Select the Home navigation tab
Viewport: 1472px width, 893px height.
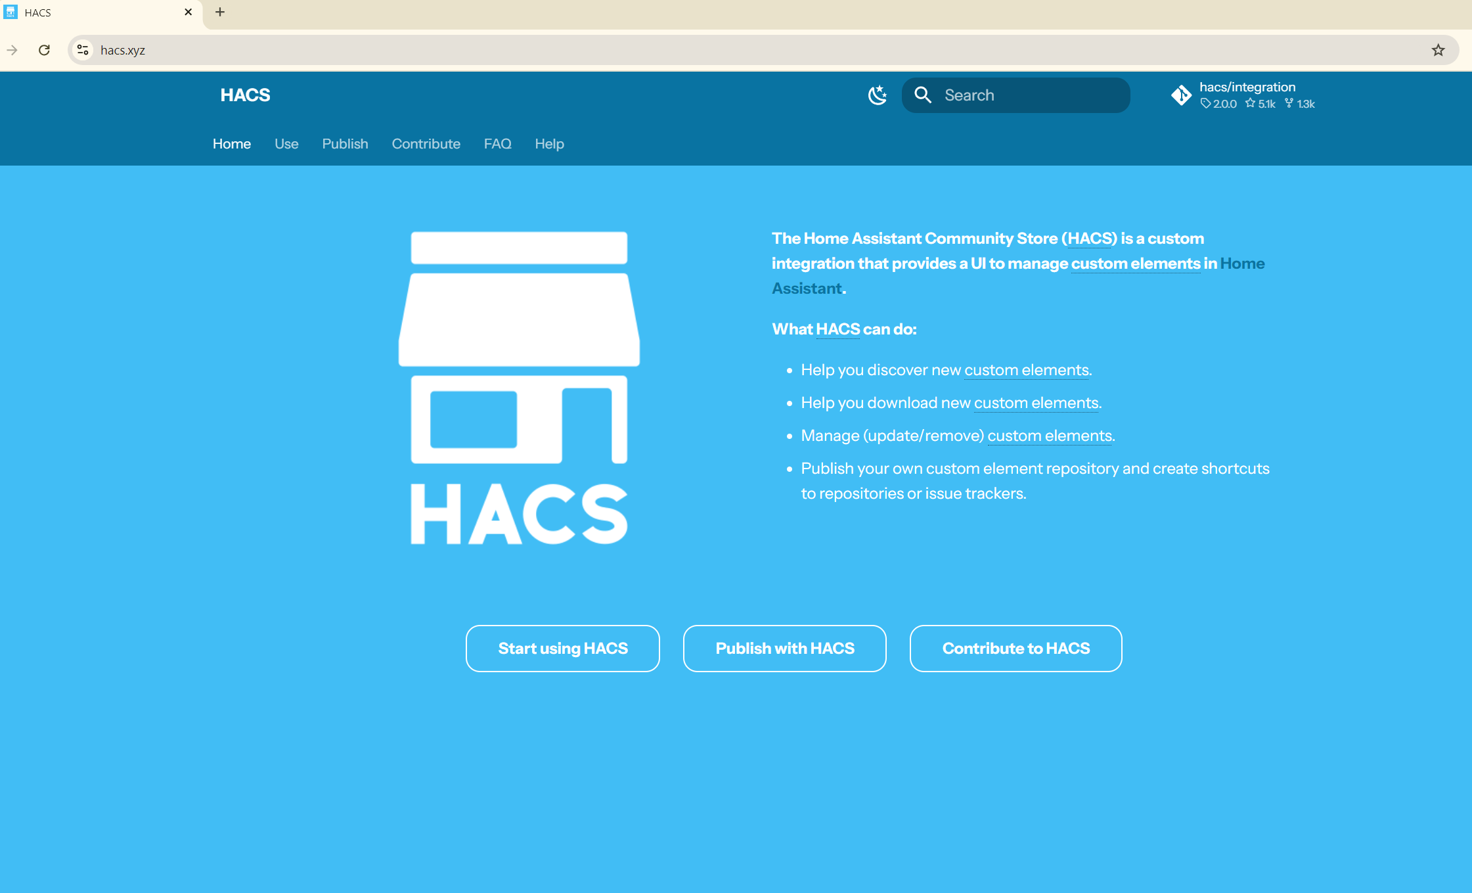pyautogui.click(x=232, y=144)
